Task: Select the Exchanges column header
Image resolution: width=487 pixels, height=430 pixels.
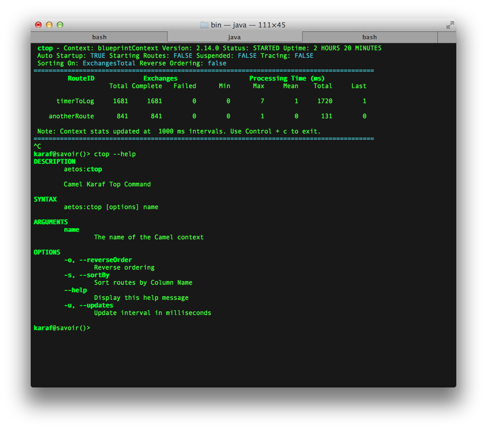Action: (160, 78)
